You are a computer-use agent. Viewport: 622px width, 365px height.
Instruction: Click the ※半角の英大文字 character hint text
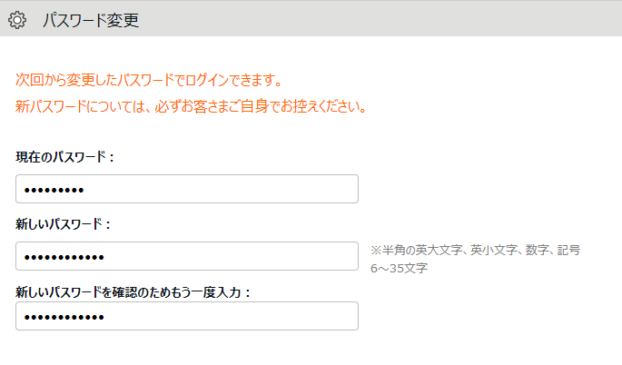475,250
